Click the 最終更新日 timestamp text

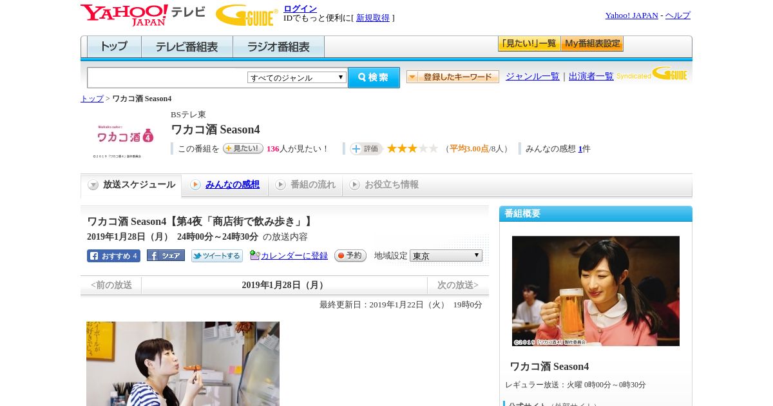[x=401, y=305]
